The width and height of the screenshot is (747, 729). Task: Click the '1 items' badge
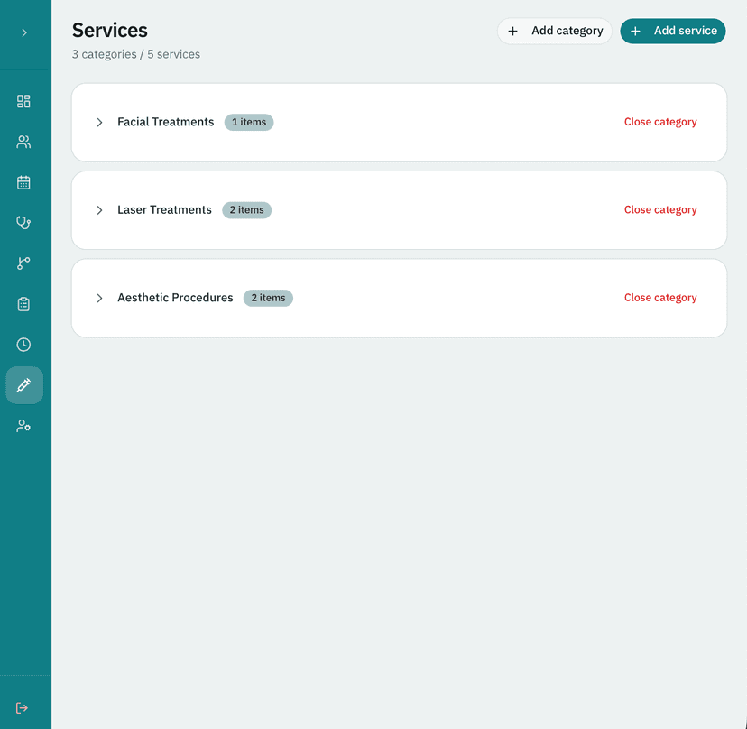point(249,123)
